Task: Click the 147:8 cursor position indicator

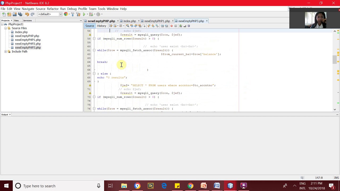Action: [x=319, y=178]
